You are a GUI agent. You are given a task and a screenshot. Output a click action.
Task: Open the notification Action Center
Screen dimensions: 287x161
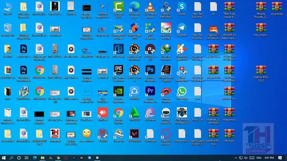click(x=280, y=158)
